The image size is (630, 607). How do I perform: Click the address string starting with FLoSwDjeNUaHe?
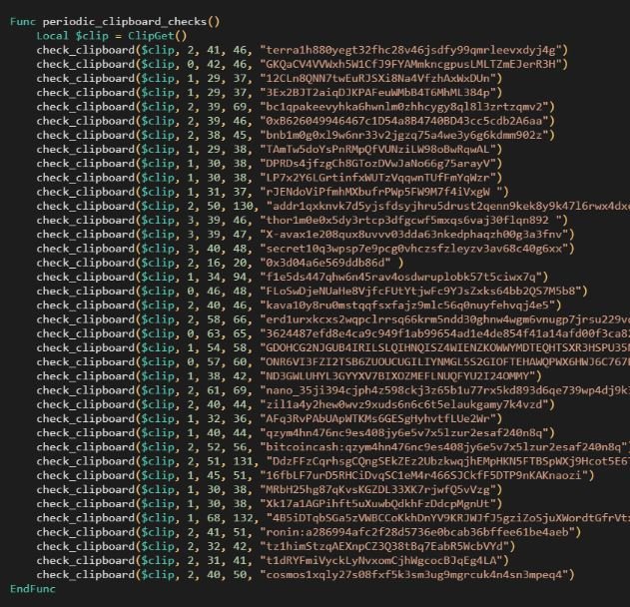(x=420, y=292)
